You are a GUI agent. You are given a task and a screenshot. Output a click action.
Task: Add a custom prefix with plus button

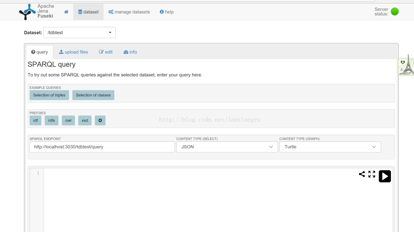click(100, 120)
